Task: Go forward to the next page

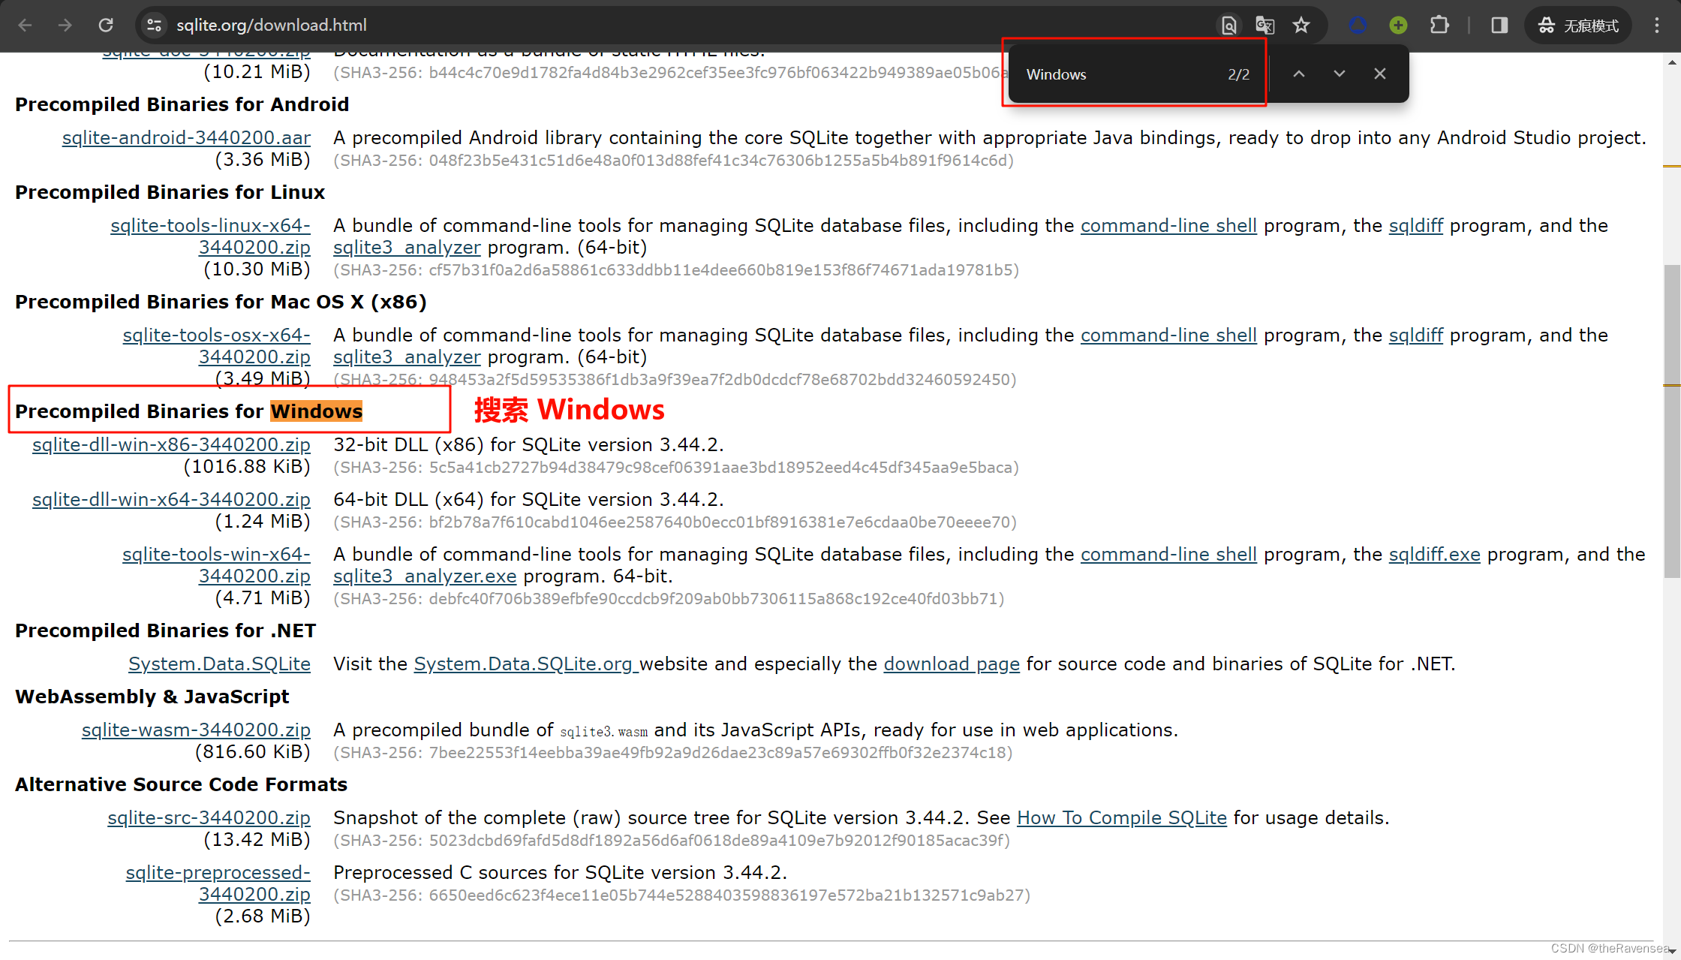Action: pos(65,25)
